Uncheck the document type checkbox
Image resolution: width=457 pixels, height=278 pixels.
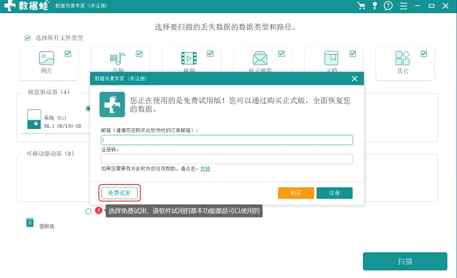353,54
